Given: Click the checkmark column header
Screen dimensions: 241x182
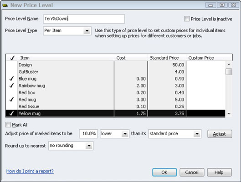Looking at the screenshot, I should tap(12, 58).
